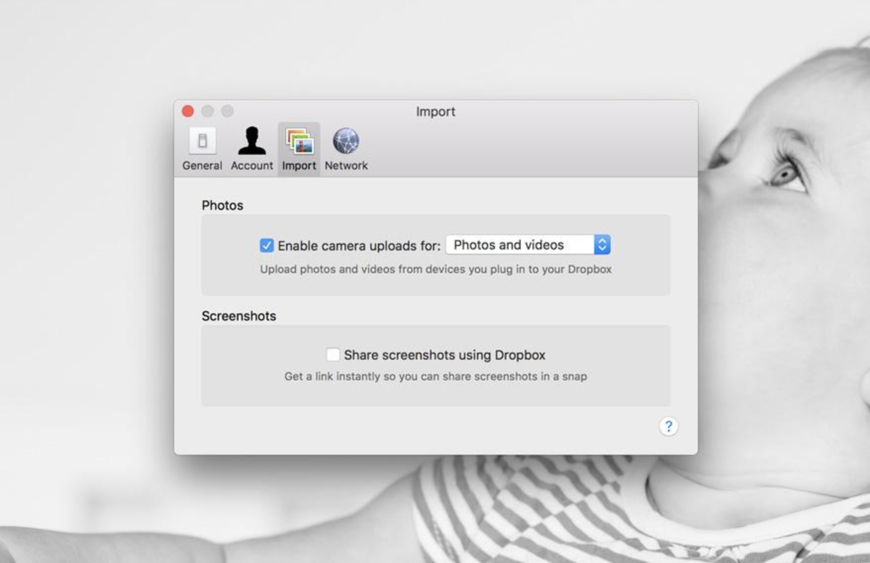Screen dimensions: 870x563
Task: Open the General preferences pane icon
Action: coord(202,141)
